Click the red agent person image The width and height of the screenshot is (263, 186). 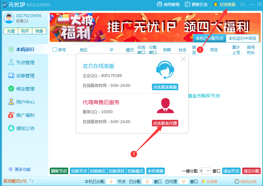[x=165, y=106]
